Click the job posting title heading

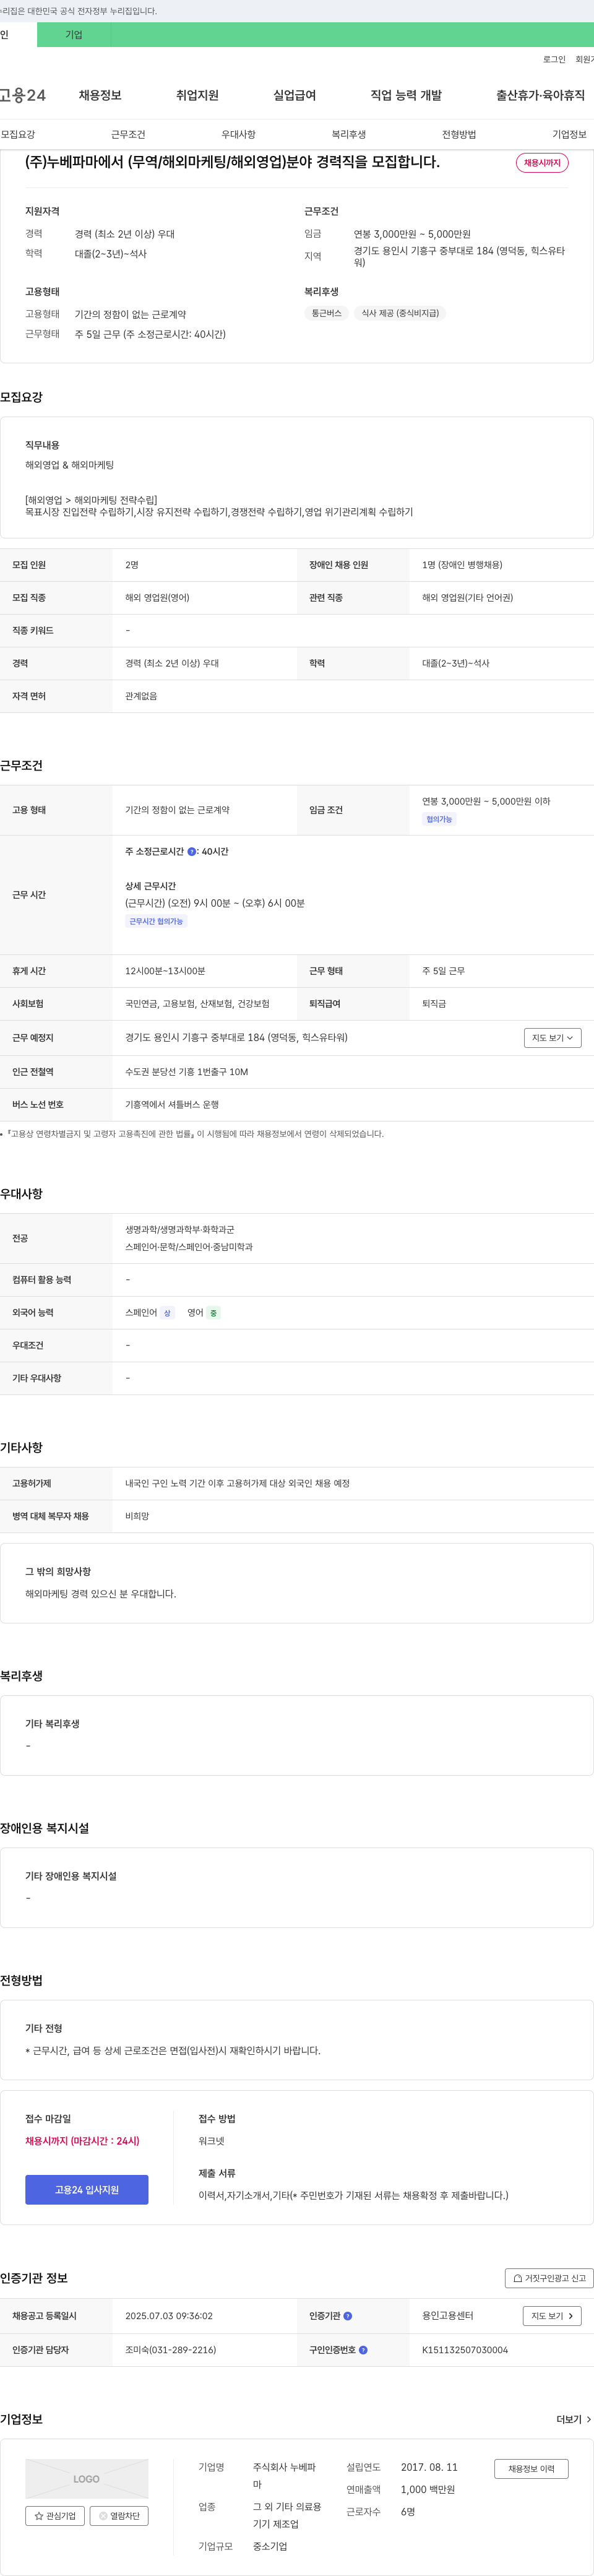pyautogui.click(x=232, y=162)
